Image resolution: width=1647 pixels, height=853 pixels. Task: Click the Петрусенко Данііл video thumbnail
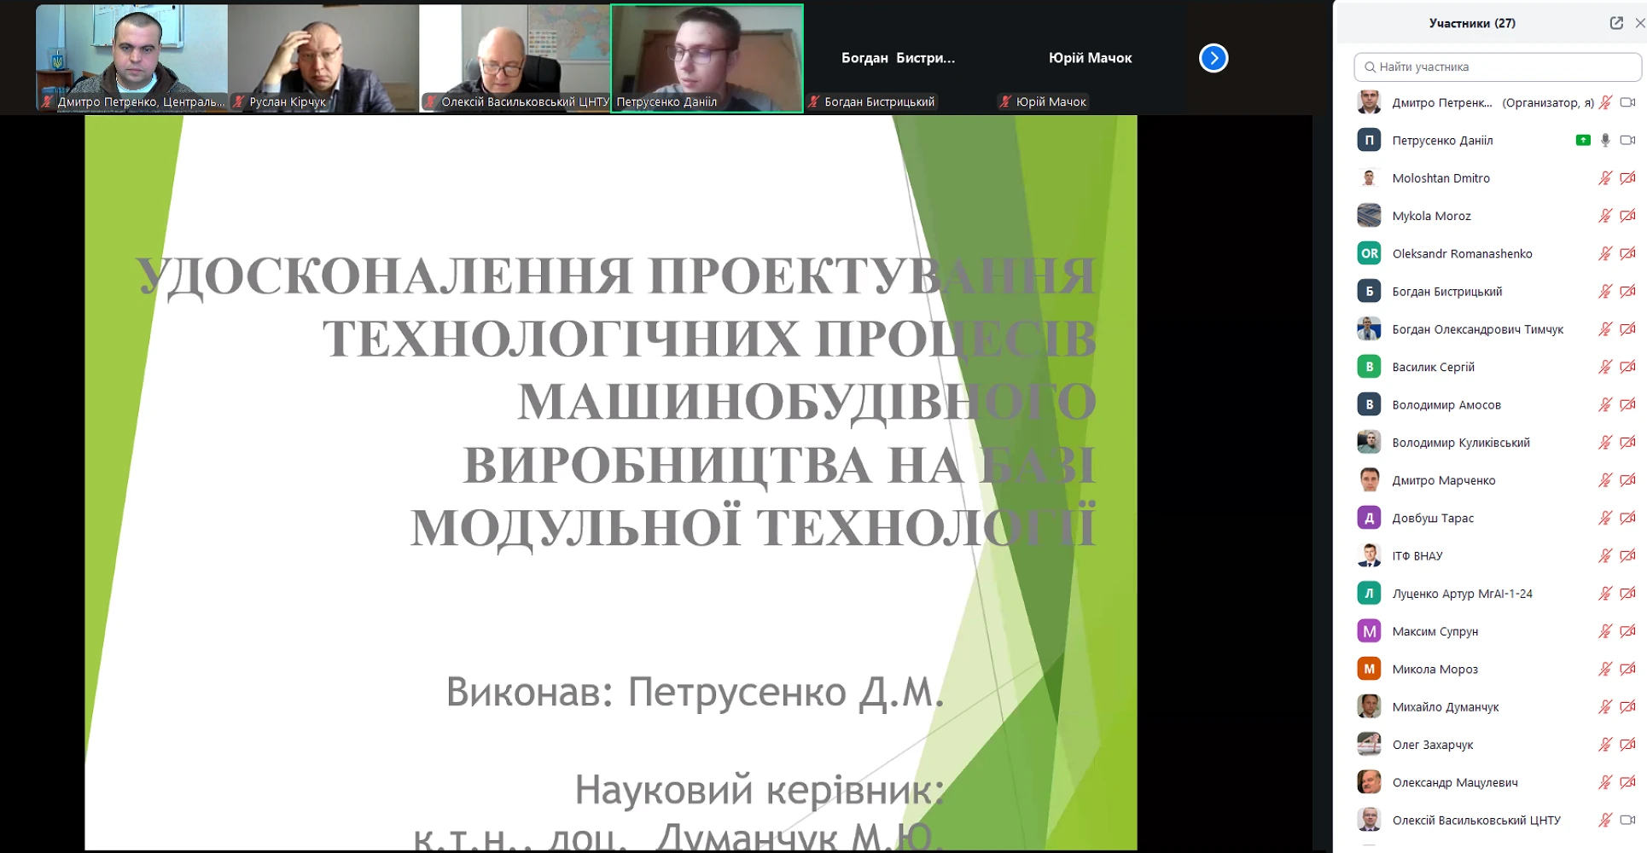pos(707,56)
